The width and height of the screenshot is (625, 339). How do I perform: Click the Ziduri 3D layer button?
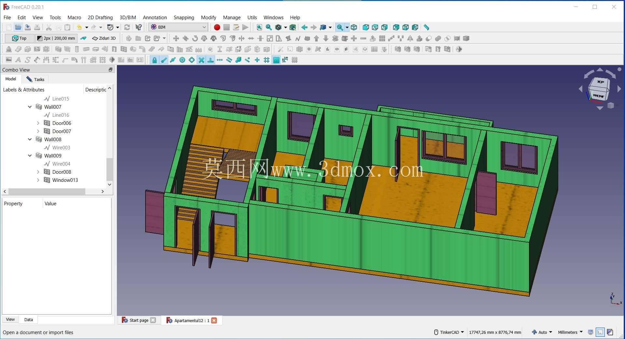pyautogui.click(x=104, y=38)
